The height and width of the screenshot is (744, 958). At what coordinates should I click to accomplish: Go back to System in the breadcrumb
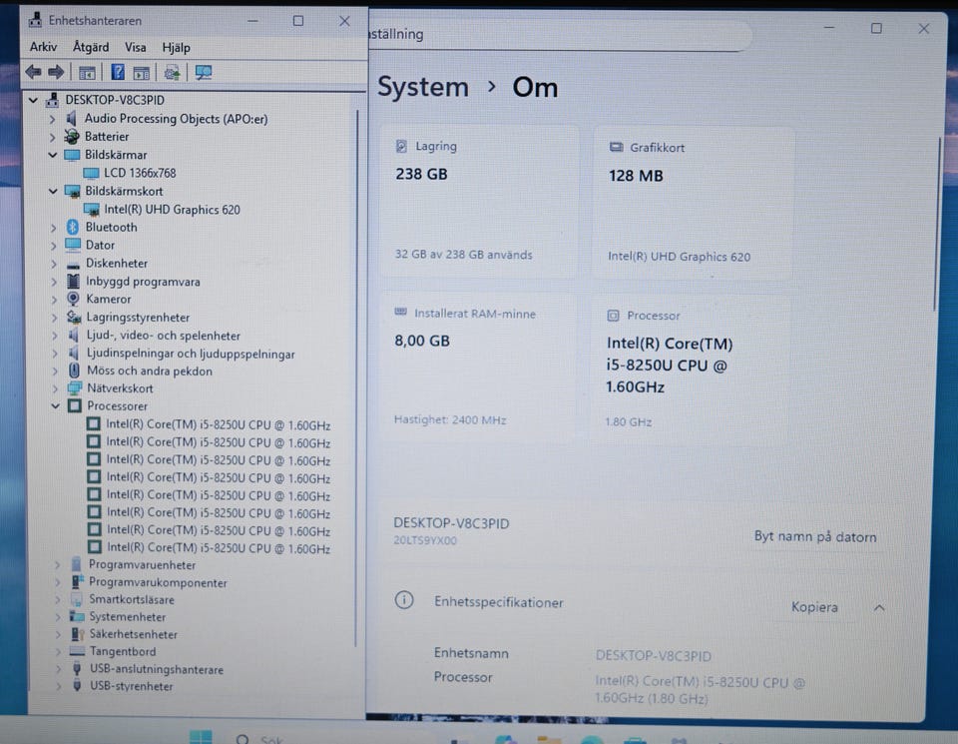tap(423, 87)
